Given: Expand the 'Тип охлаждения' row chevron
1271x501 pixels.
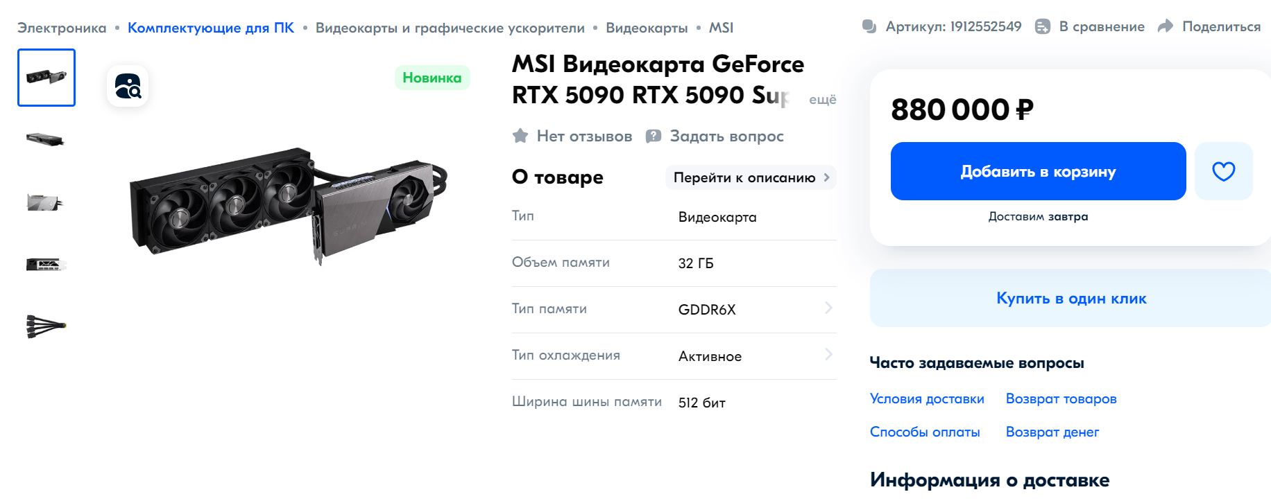Looking at the screenshot, I should pyautogui.click(x=828, y=355).
